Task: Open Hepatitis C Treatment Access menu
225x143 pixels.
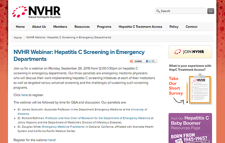Action: tap(140, 27)
